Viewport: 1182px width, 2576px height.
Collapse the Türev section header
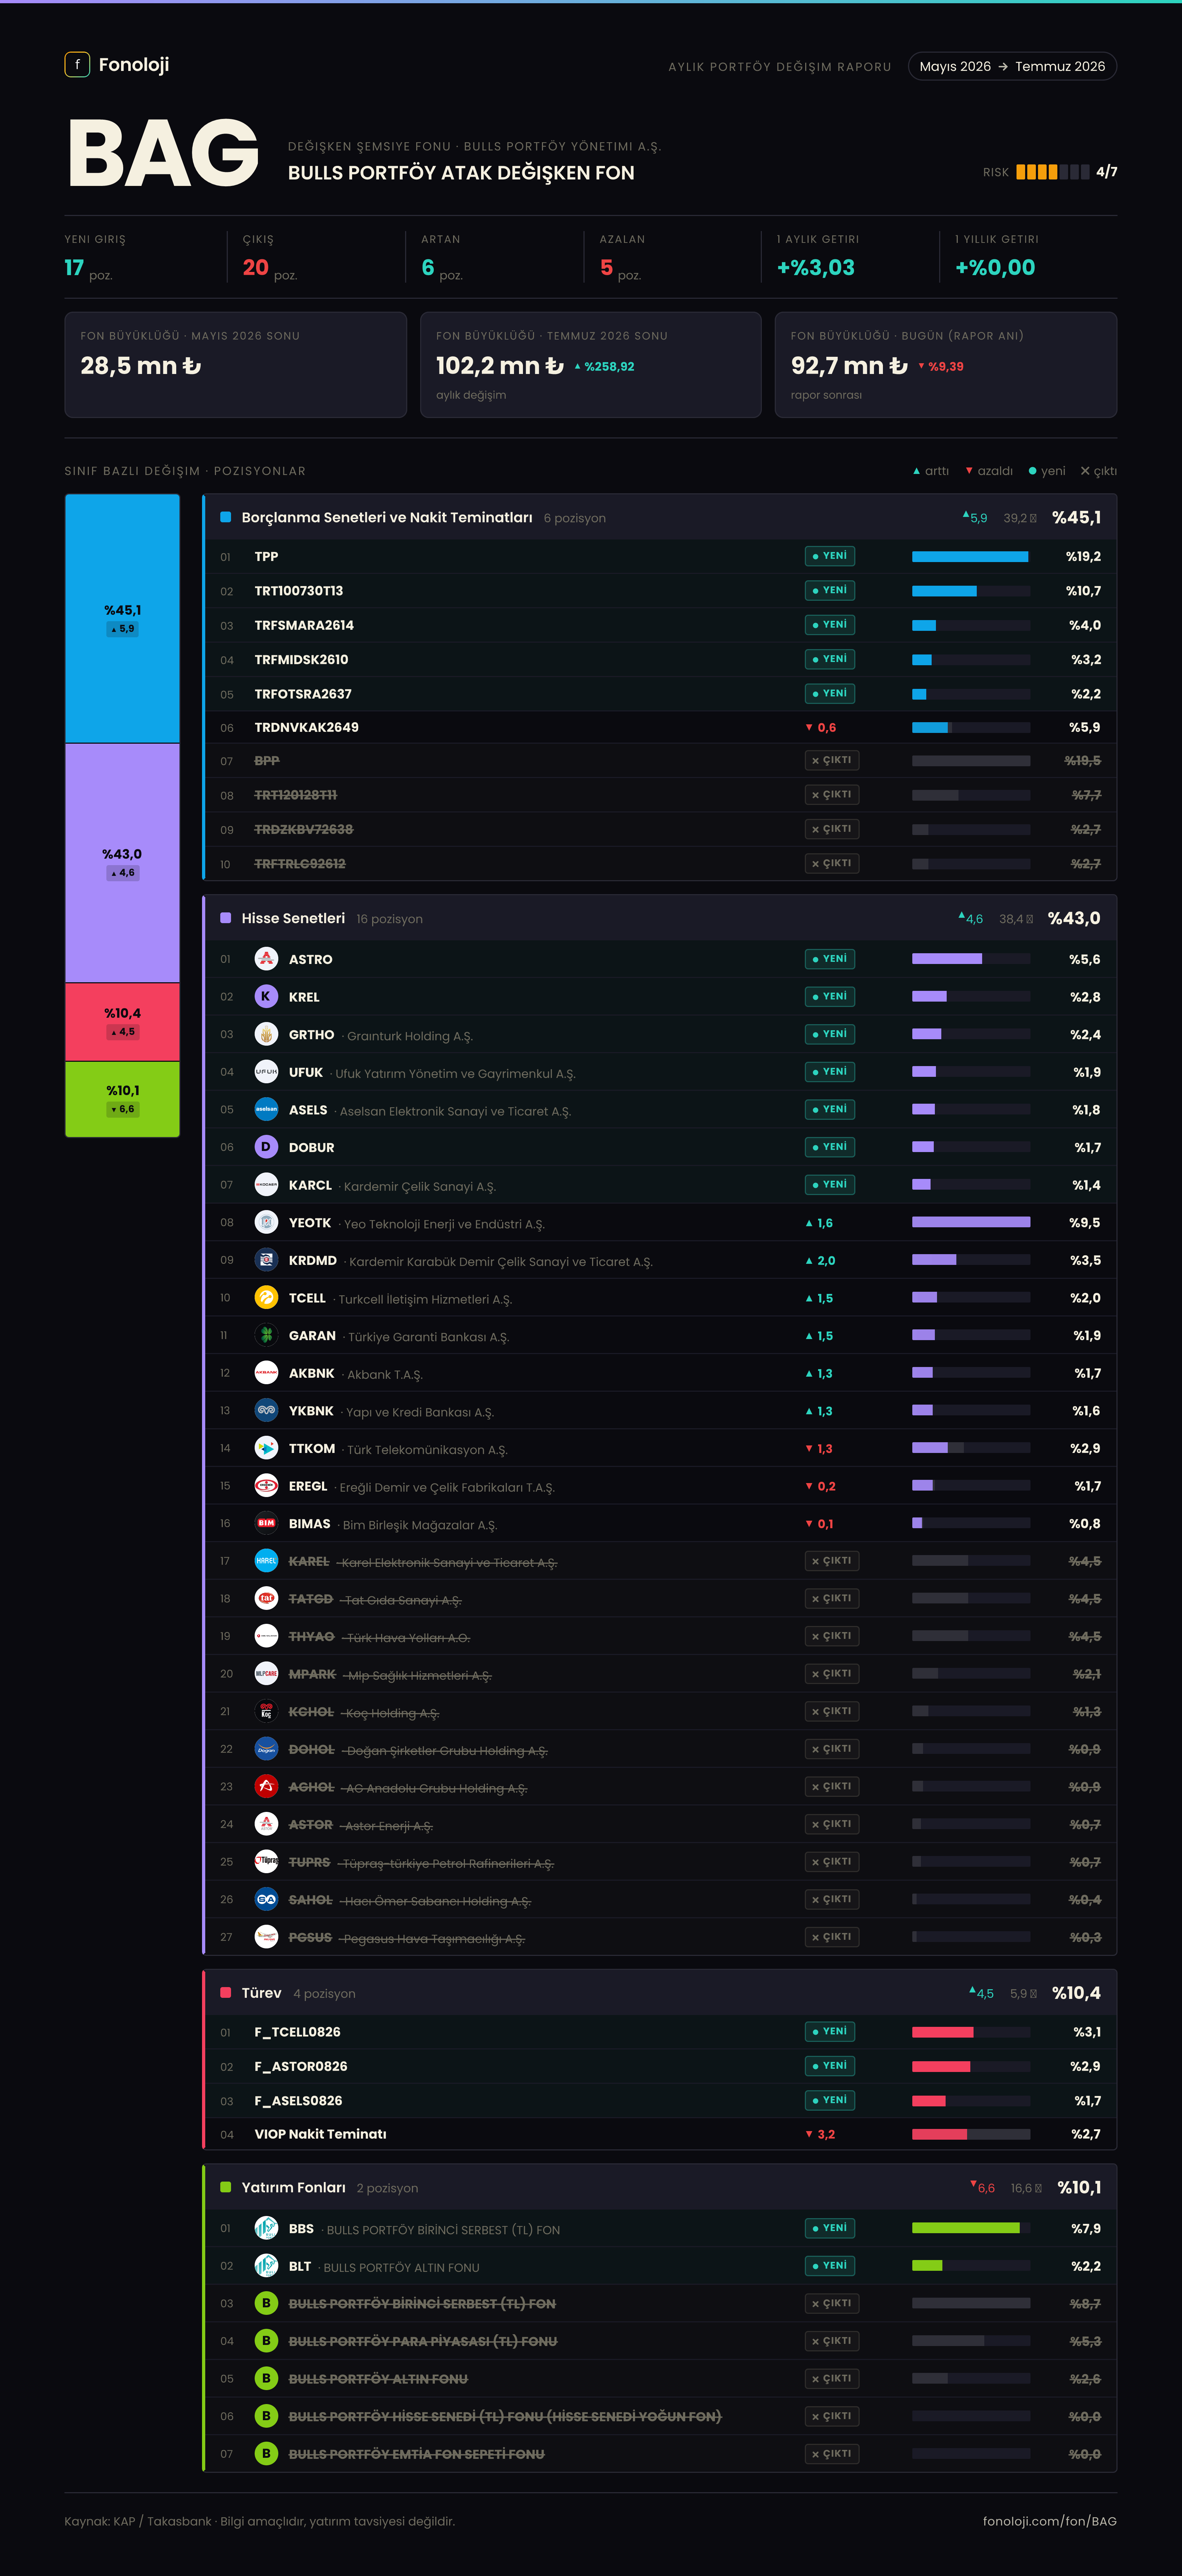(x=660, y=1993)
